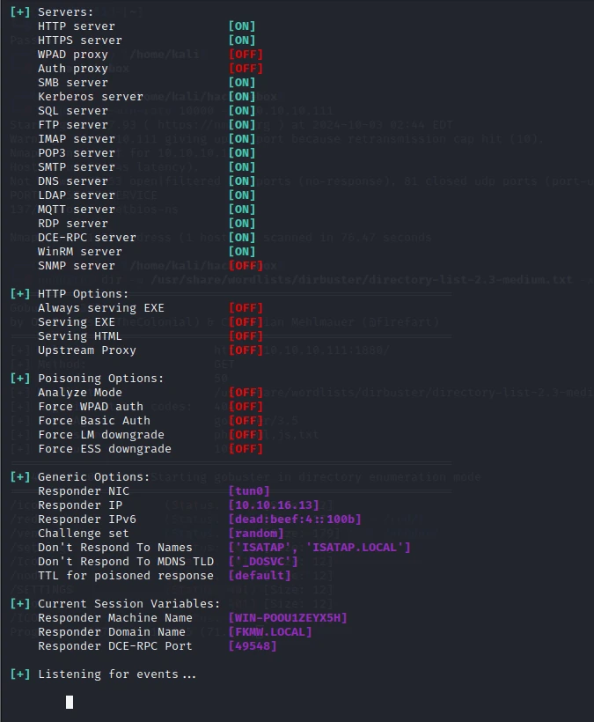Click the [+] marker beside Current Session Variables
The height and width of the screenshot is (722, 594).
[x=19, y=604]
